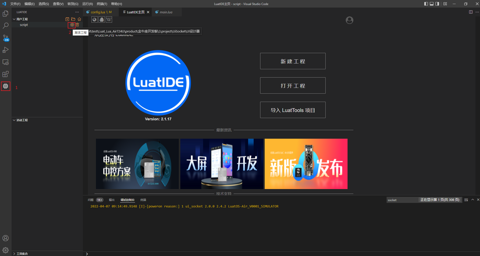Viewport: 480px width, 256px height.
Task: Open editor more actions ellipsis
Action: click(x=477, y=12)
